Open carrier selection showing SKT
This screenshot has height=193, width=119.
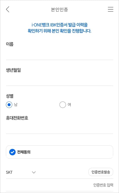tap(21, 172)
